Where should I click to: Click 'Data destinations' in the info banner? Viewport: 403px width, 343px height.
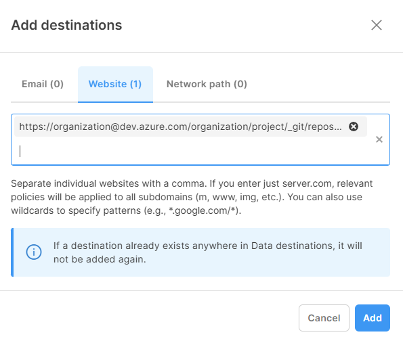[293, 246]
